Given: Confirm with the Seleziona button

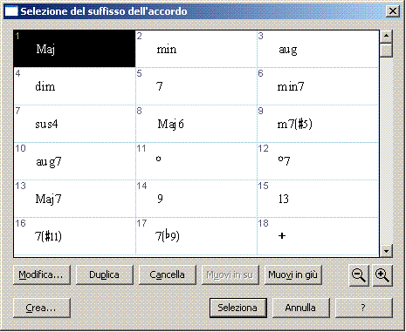Looking at the screenshot, I should coord(238,308).
